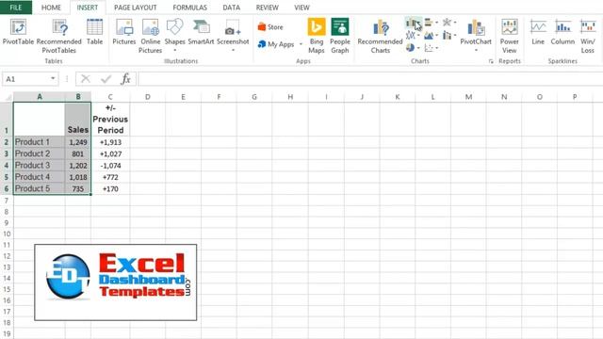Open My Apps
This screenshot has width=603, height=339.
click(276, 44)
